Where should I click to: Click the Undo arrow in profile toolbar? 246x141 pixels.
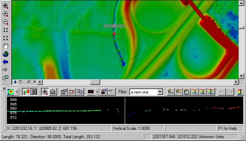pyautogui.click(x=222, y=92)
